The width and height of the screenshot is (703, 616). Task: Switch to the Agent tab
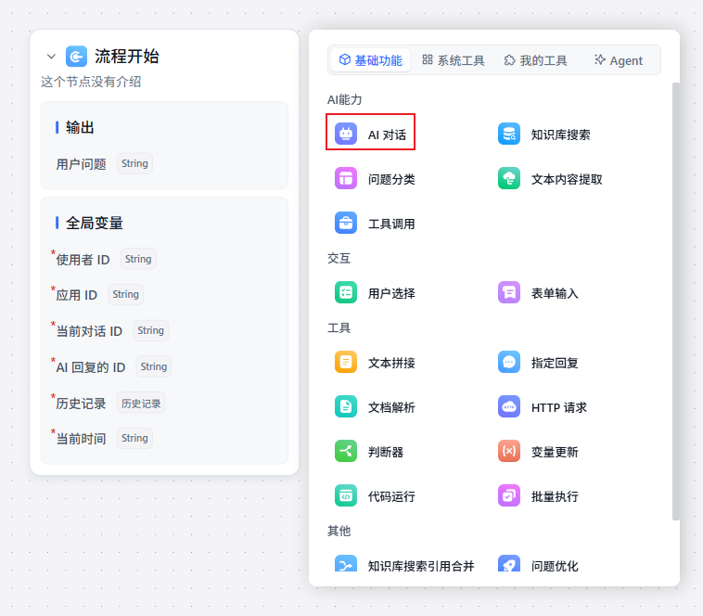618,60
